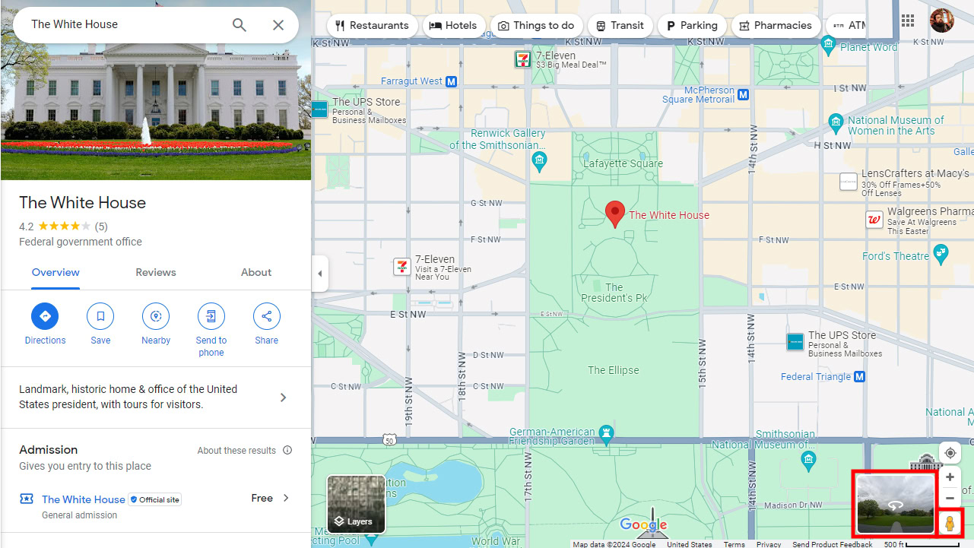974x548 pixels.
Task: Switch to the Reviews tab
Action: (x=156, y=273)
